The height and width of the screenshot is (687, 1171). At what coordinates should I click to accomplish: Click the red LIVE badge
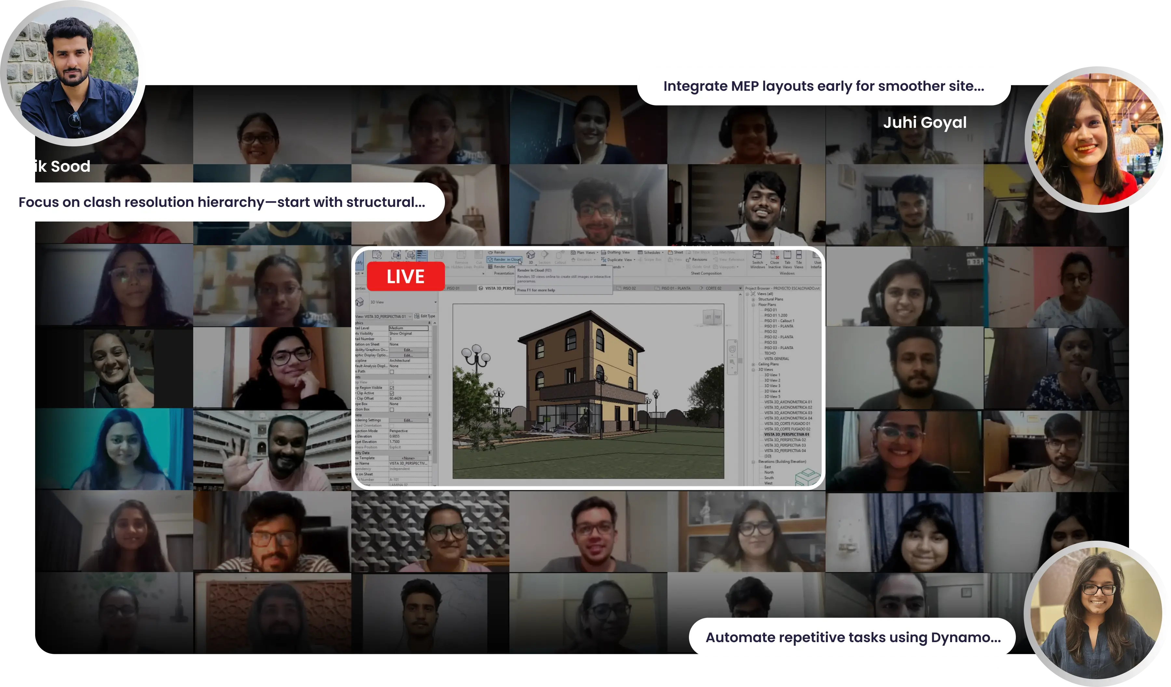tap(406, 276)
